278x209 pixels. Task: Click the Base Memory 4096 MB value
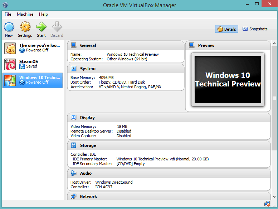pyautogui.click(x=106, y=78)
